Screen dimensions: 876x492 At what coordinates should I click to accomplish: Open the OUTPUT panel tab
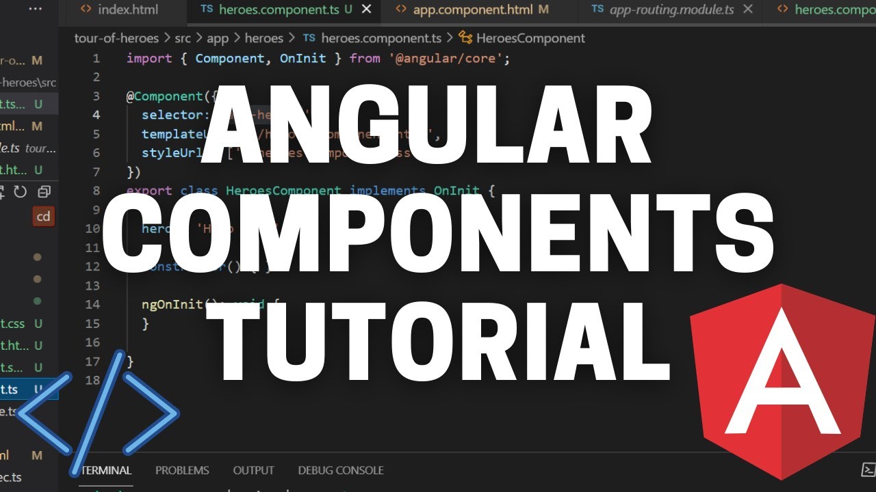(x=253, y=470)
